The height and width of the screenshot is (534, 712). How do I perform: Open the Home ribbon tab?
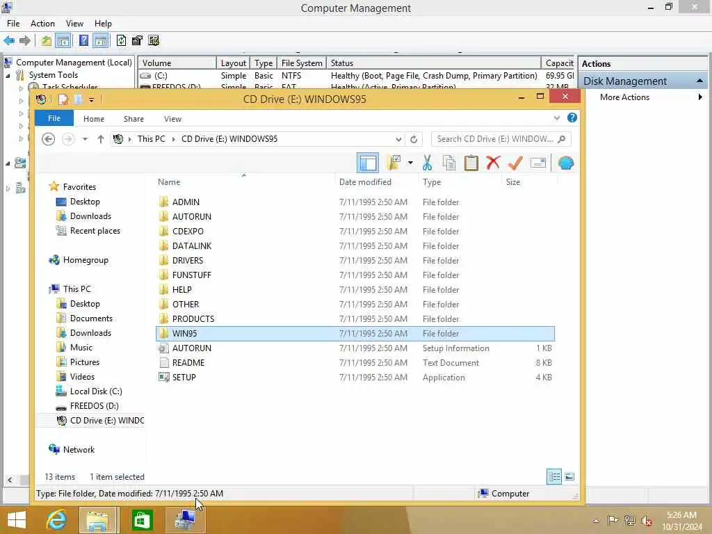coord(94,118)
